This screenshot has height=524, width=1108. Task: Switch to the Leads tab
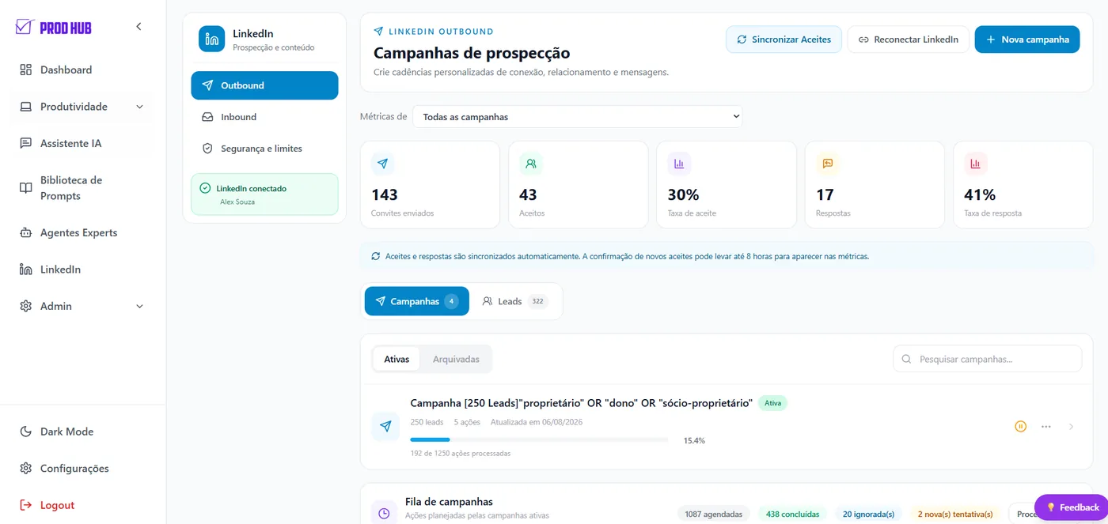(515, 301)
